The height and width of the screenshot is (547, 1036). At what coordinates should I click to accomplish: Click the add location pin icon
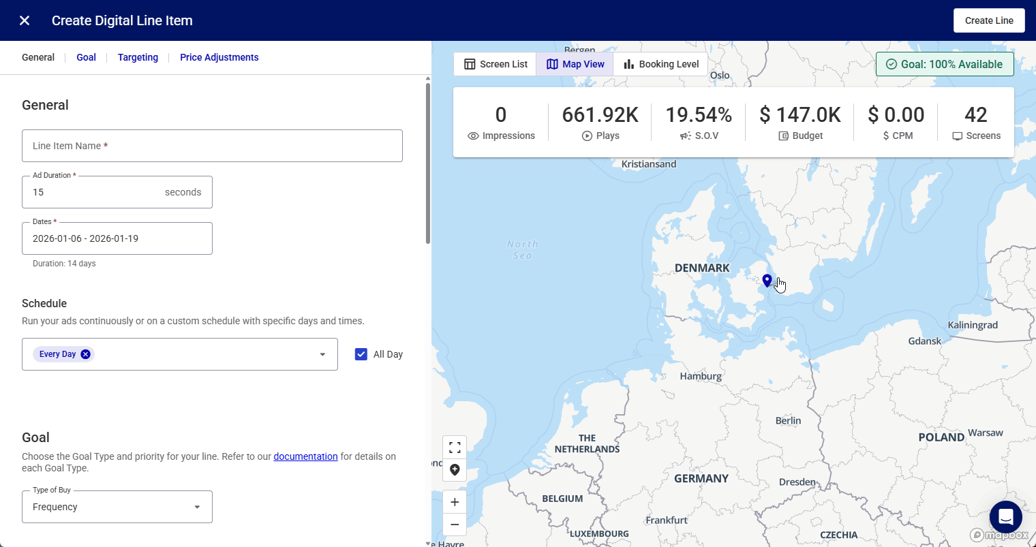coord(455,470)
